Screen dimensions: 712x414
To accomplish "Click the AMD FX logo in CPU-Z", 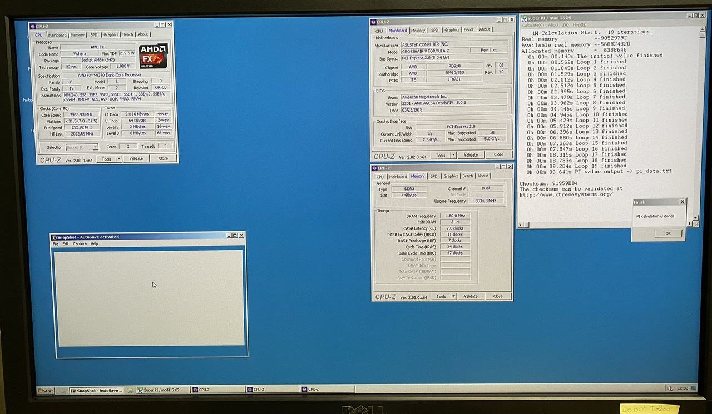I will 153,56.
